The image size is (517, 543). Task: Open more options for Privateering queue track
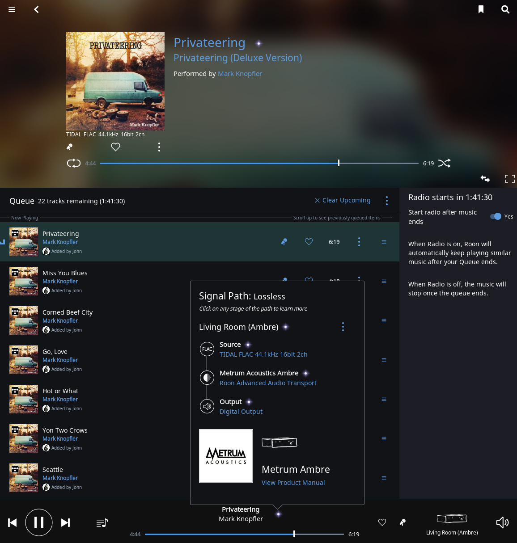coord(359,242)
